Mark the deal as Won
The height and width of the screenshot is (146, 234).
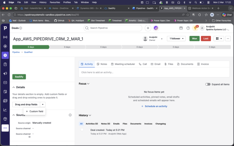(x=194, y=39)
